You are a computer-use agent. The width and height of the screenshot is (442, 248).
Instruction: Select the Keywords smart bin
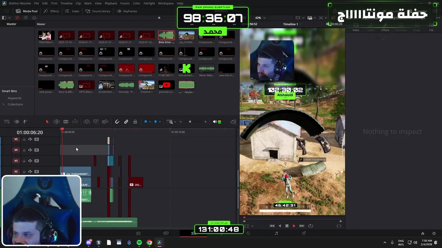[15, 98]
